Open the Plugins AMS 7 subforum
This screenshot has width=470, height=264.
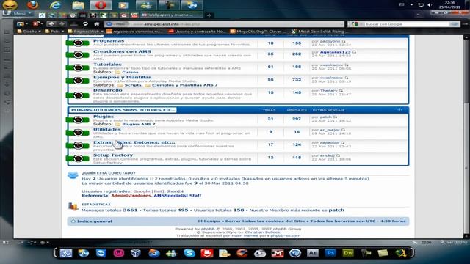139,124
